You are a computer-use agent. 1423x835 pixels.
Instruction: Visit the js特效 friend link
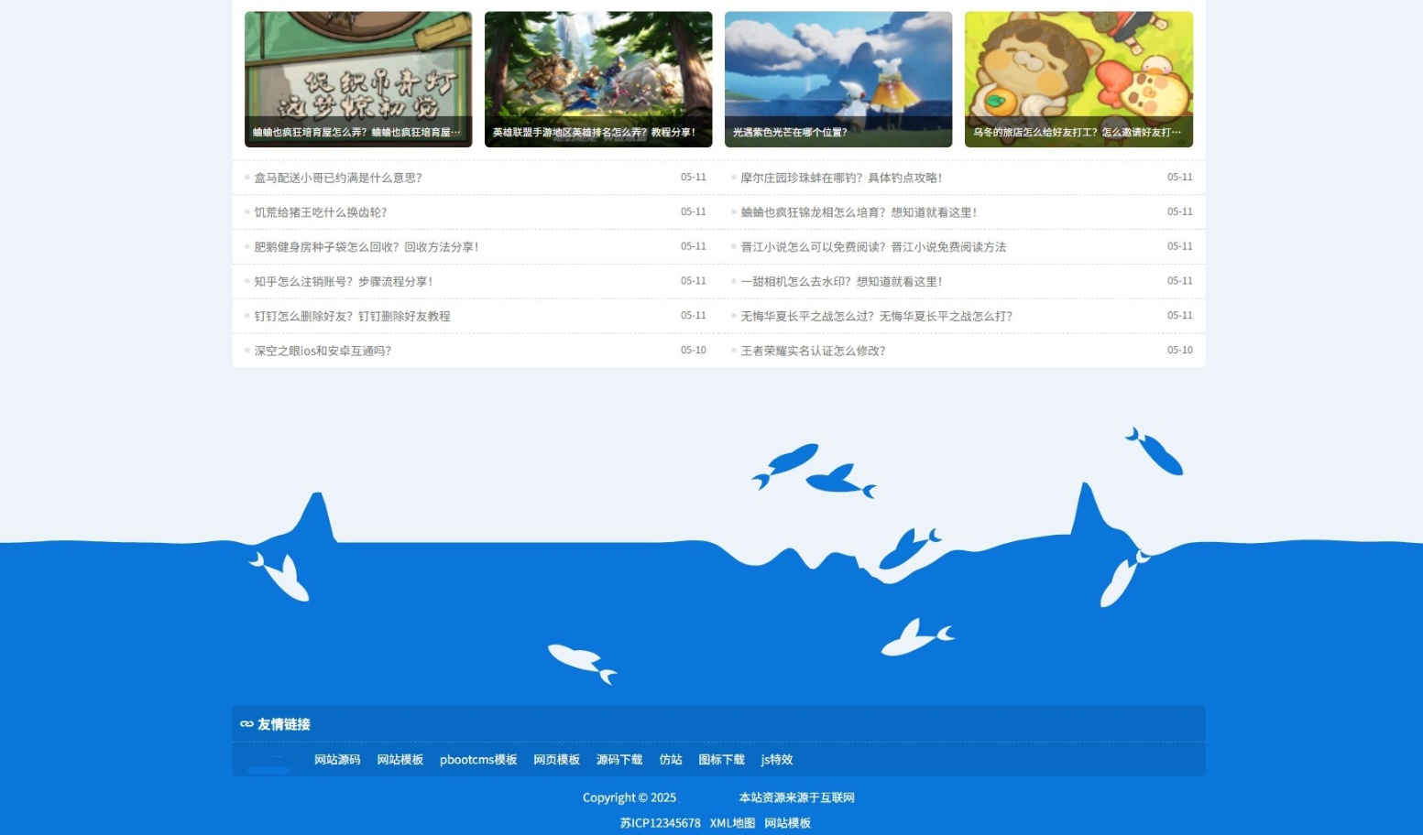[777, 760]
